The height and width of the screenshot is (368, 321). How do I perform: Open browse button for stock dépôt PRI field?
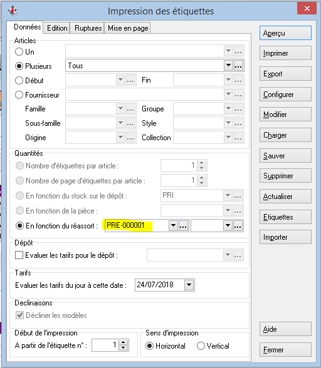tap(238, 195)
